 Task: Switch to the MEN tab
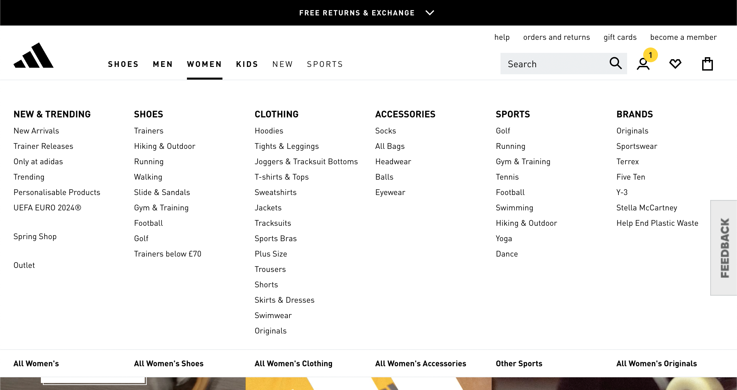pyautogui.click(x=163, y=64)
